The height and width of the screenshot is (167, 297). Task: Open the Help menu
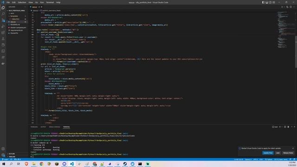point(58,2)
